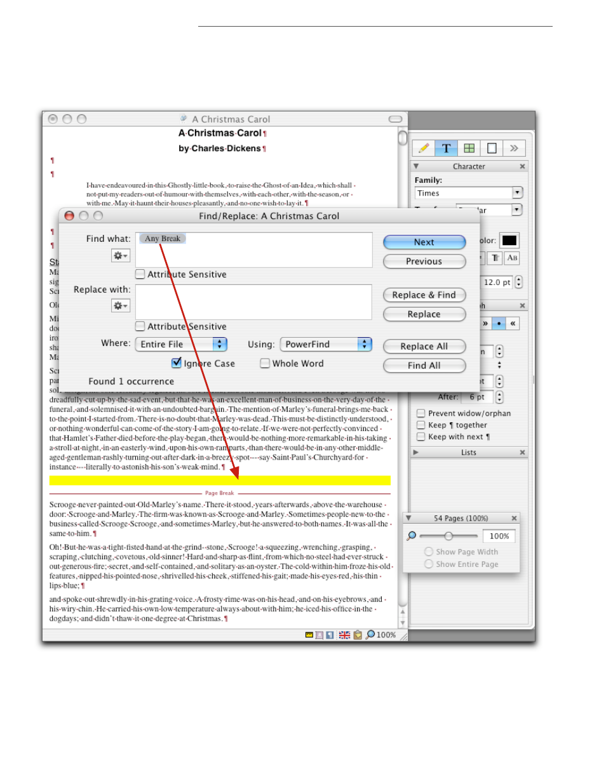Click the Previous button

click(424, 261)
